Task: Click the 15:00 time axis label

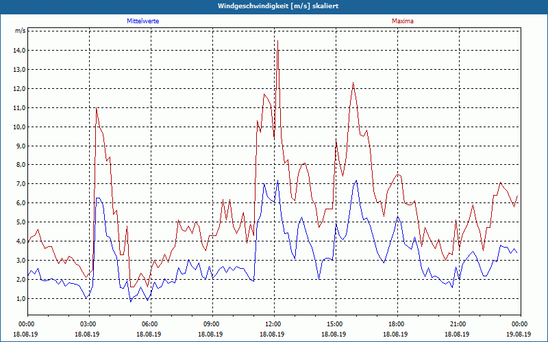Action: point(334,324)
